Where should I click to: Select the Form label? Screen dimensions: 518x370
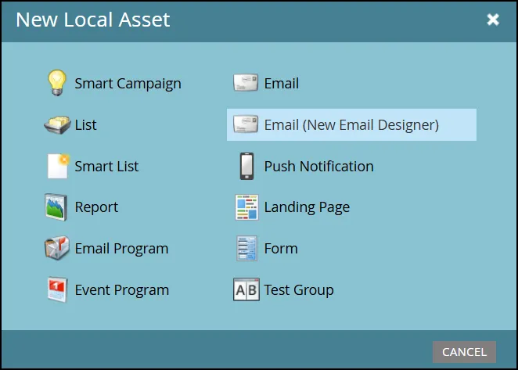click(x=281, y=249)
